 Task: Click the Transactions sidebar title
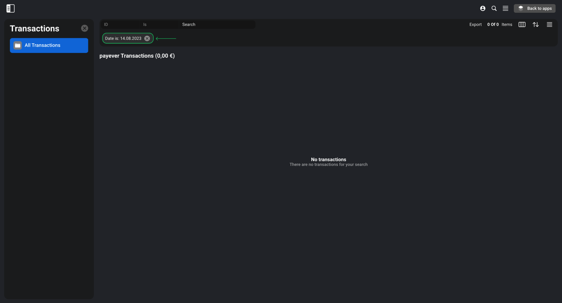pyautogui.click(x=34, y=29)
